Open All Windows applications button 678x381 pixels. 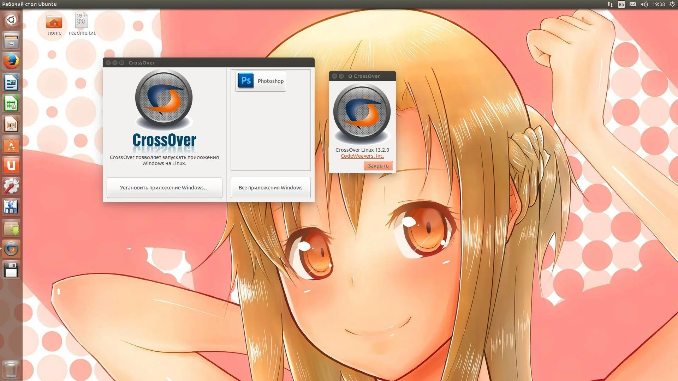coord(270,188)
